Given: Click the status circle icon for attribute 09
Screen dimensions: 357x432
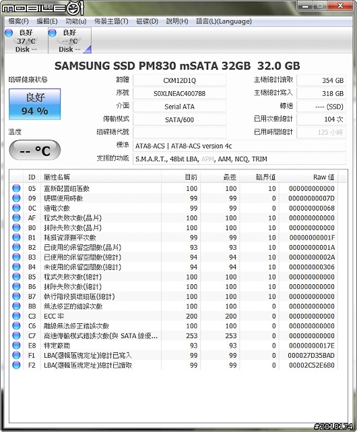Looking at the screenshot, I should tap(16, 198).
